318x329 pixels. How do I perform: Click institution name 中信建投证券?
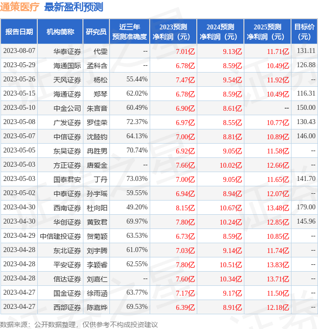coord(60,236)
